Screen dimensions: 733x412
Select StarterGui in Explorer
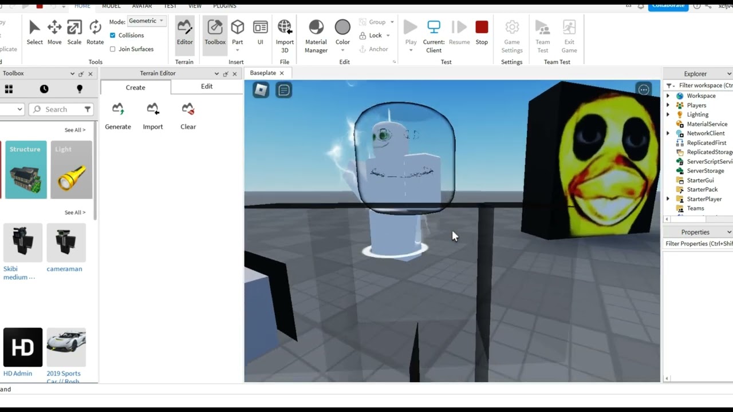[x=700, y=180]
